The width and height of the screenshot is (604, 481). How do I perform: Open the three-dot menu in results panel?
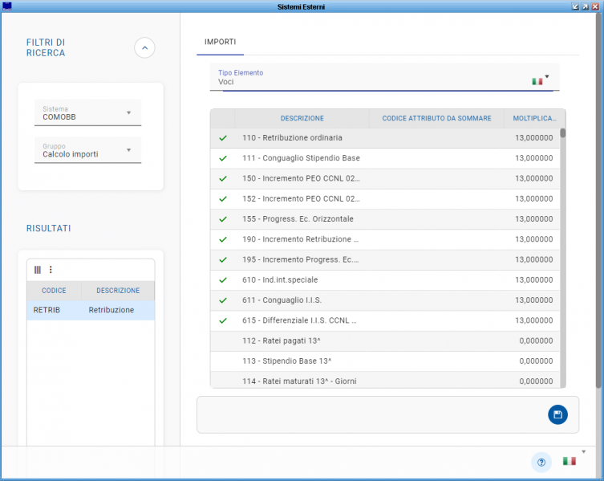51,270
